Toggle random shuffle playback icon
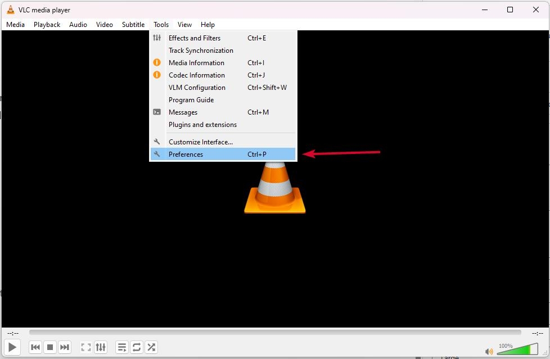The height and width of the screenshot is (359, 550). pos(151,347)
